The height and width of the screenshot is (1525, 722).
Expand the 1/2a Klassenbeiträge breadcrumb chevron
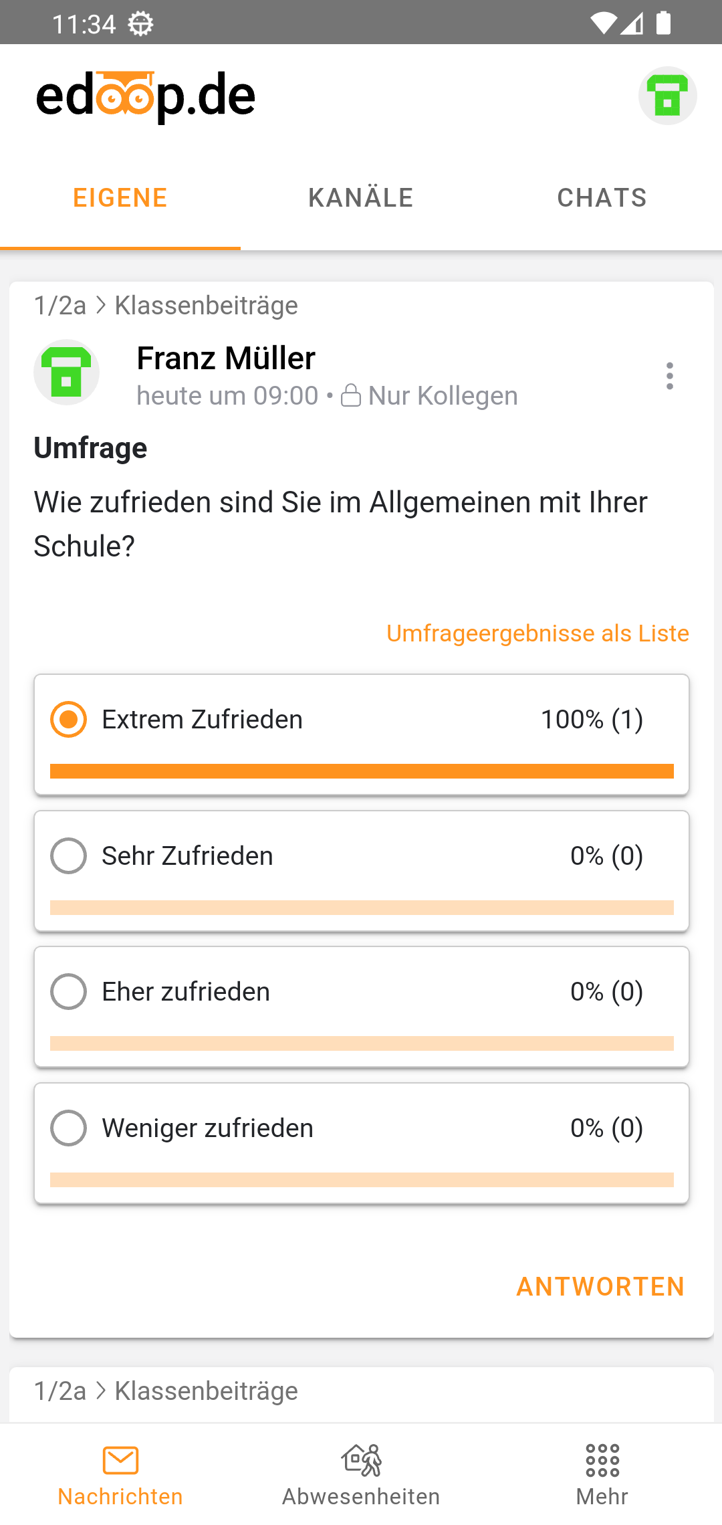point(101,306)
